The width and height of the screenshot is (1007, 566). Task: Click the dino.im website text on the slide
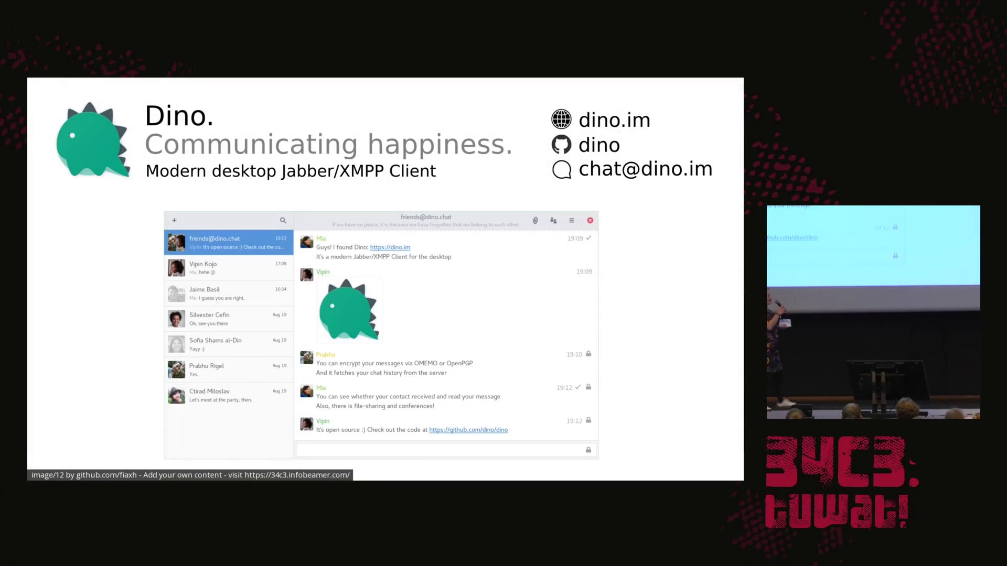coord(615,120)
